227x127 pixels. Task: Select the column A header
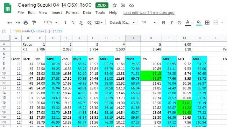[x=16, y=38]
